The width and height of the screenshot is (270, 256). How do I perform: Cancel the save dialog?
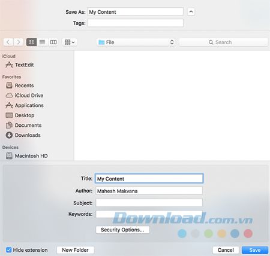pos(226,250)
